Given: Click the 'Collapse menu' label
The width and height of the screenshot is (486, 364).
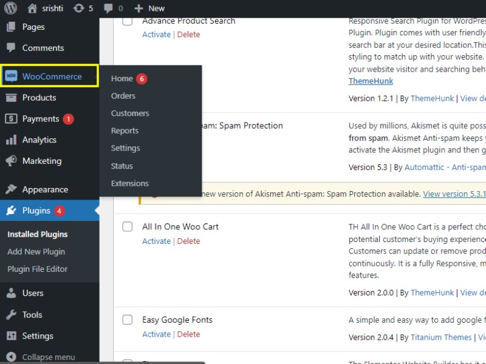Looking at the screenshot, I should pyautogui.click(x=49, y=357).
